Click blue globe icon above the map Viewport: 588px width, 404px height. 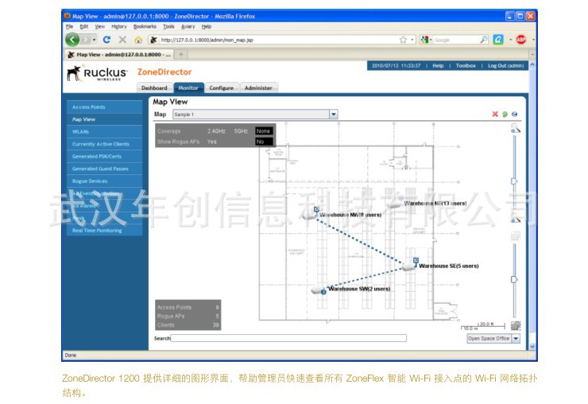(x=515, y=115)
